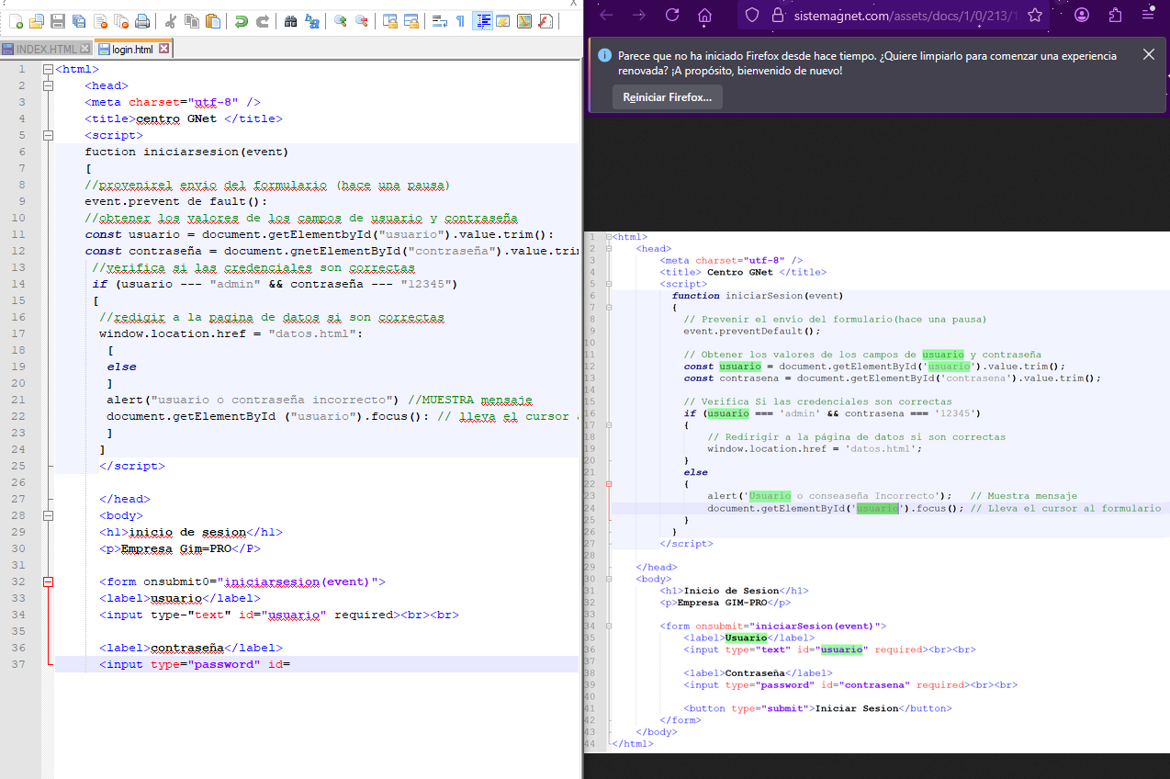The width and height of the screenshot is (1170, 779).
Task: Collapse the html tag fold on line 1
Action: [x=49, y=70]
